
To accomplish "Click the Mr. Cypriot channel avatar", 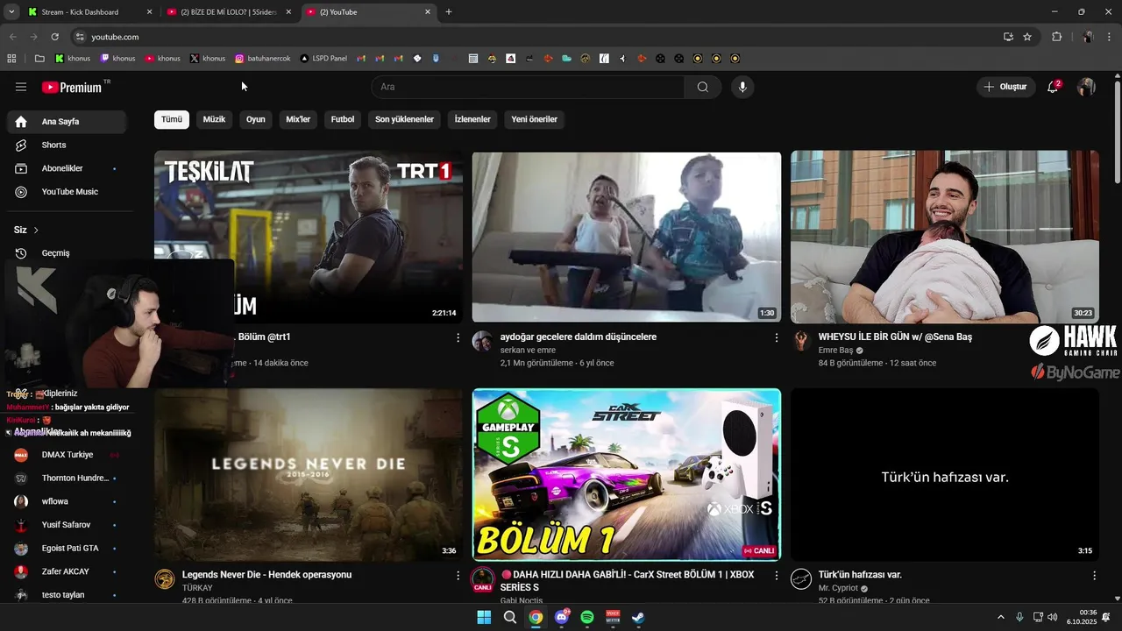I will click(800, 579).
